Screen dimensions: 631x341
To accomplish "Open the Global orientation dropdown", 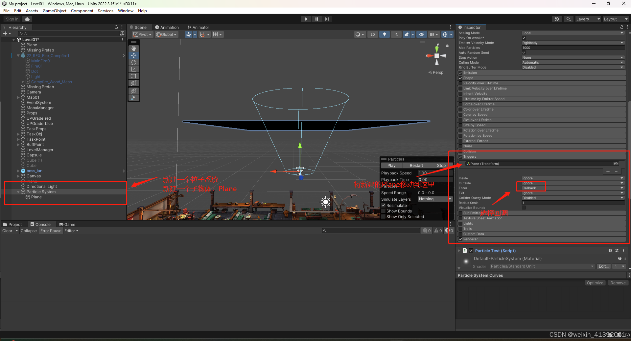I will [x=166, y=34].
